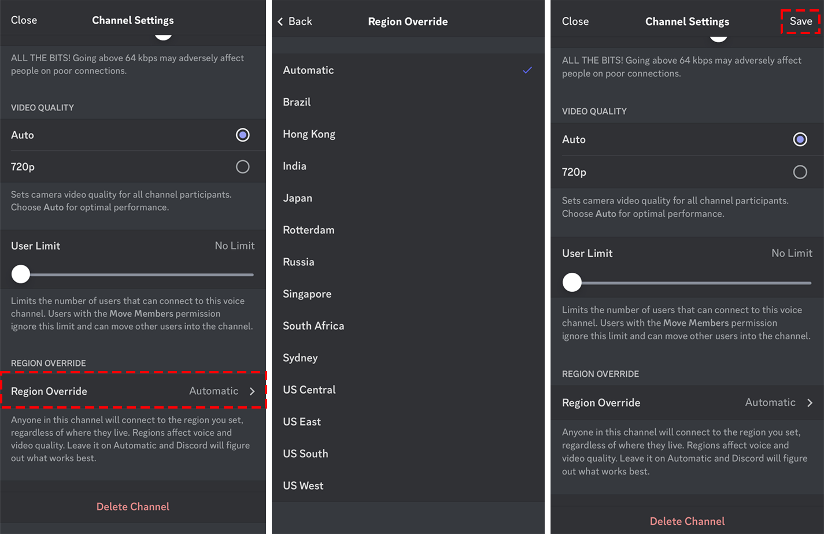
Task: Click the User Limit slider handle
Action: tap(20, 274)
